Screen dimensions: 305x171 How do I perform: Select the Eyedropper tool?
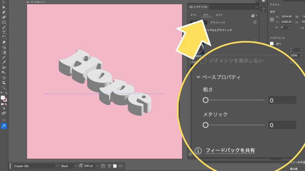(x=4, y=63)
